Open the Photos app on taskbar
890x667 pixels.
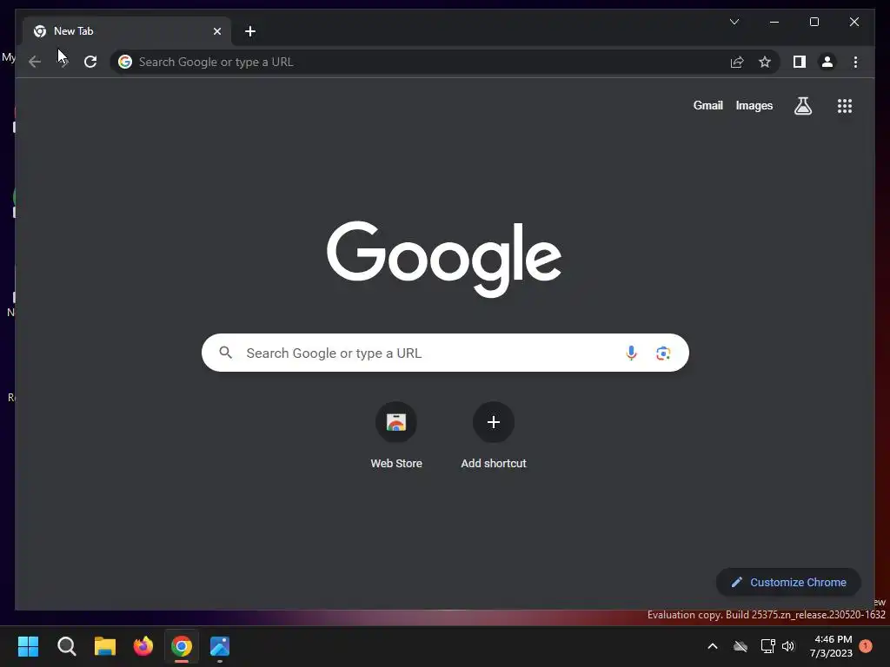[x=220, y=646]
